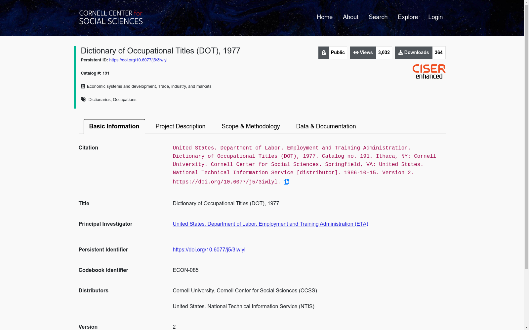Click the CISER enhanced logo
Viewport: 529px width, 330px height.
pos(429,72)
